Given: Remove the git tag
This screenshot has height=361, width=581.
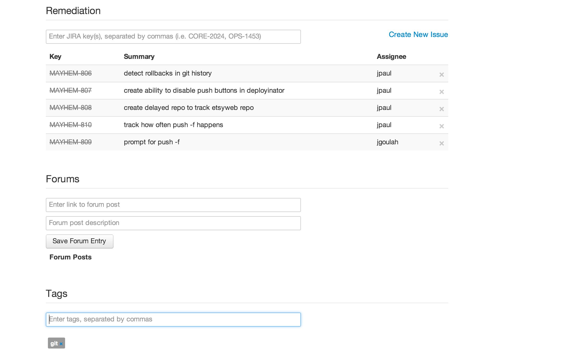Looking at the screenshot, I should (x=61, y=344).
